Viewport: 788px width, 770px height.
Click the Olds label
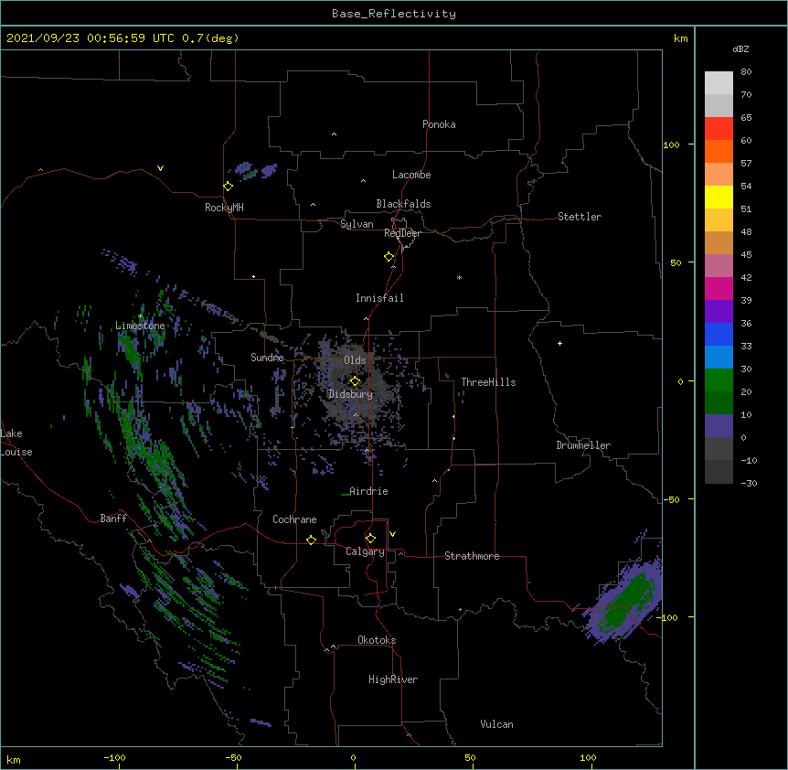pyautogui.click(x=355, y=360)
